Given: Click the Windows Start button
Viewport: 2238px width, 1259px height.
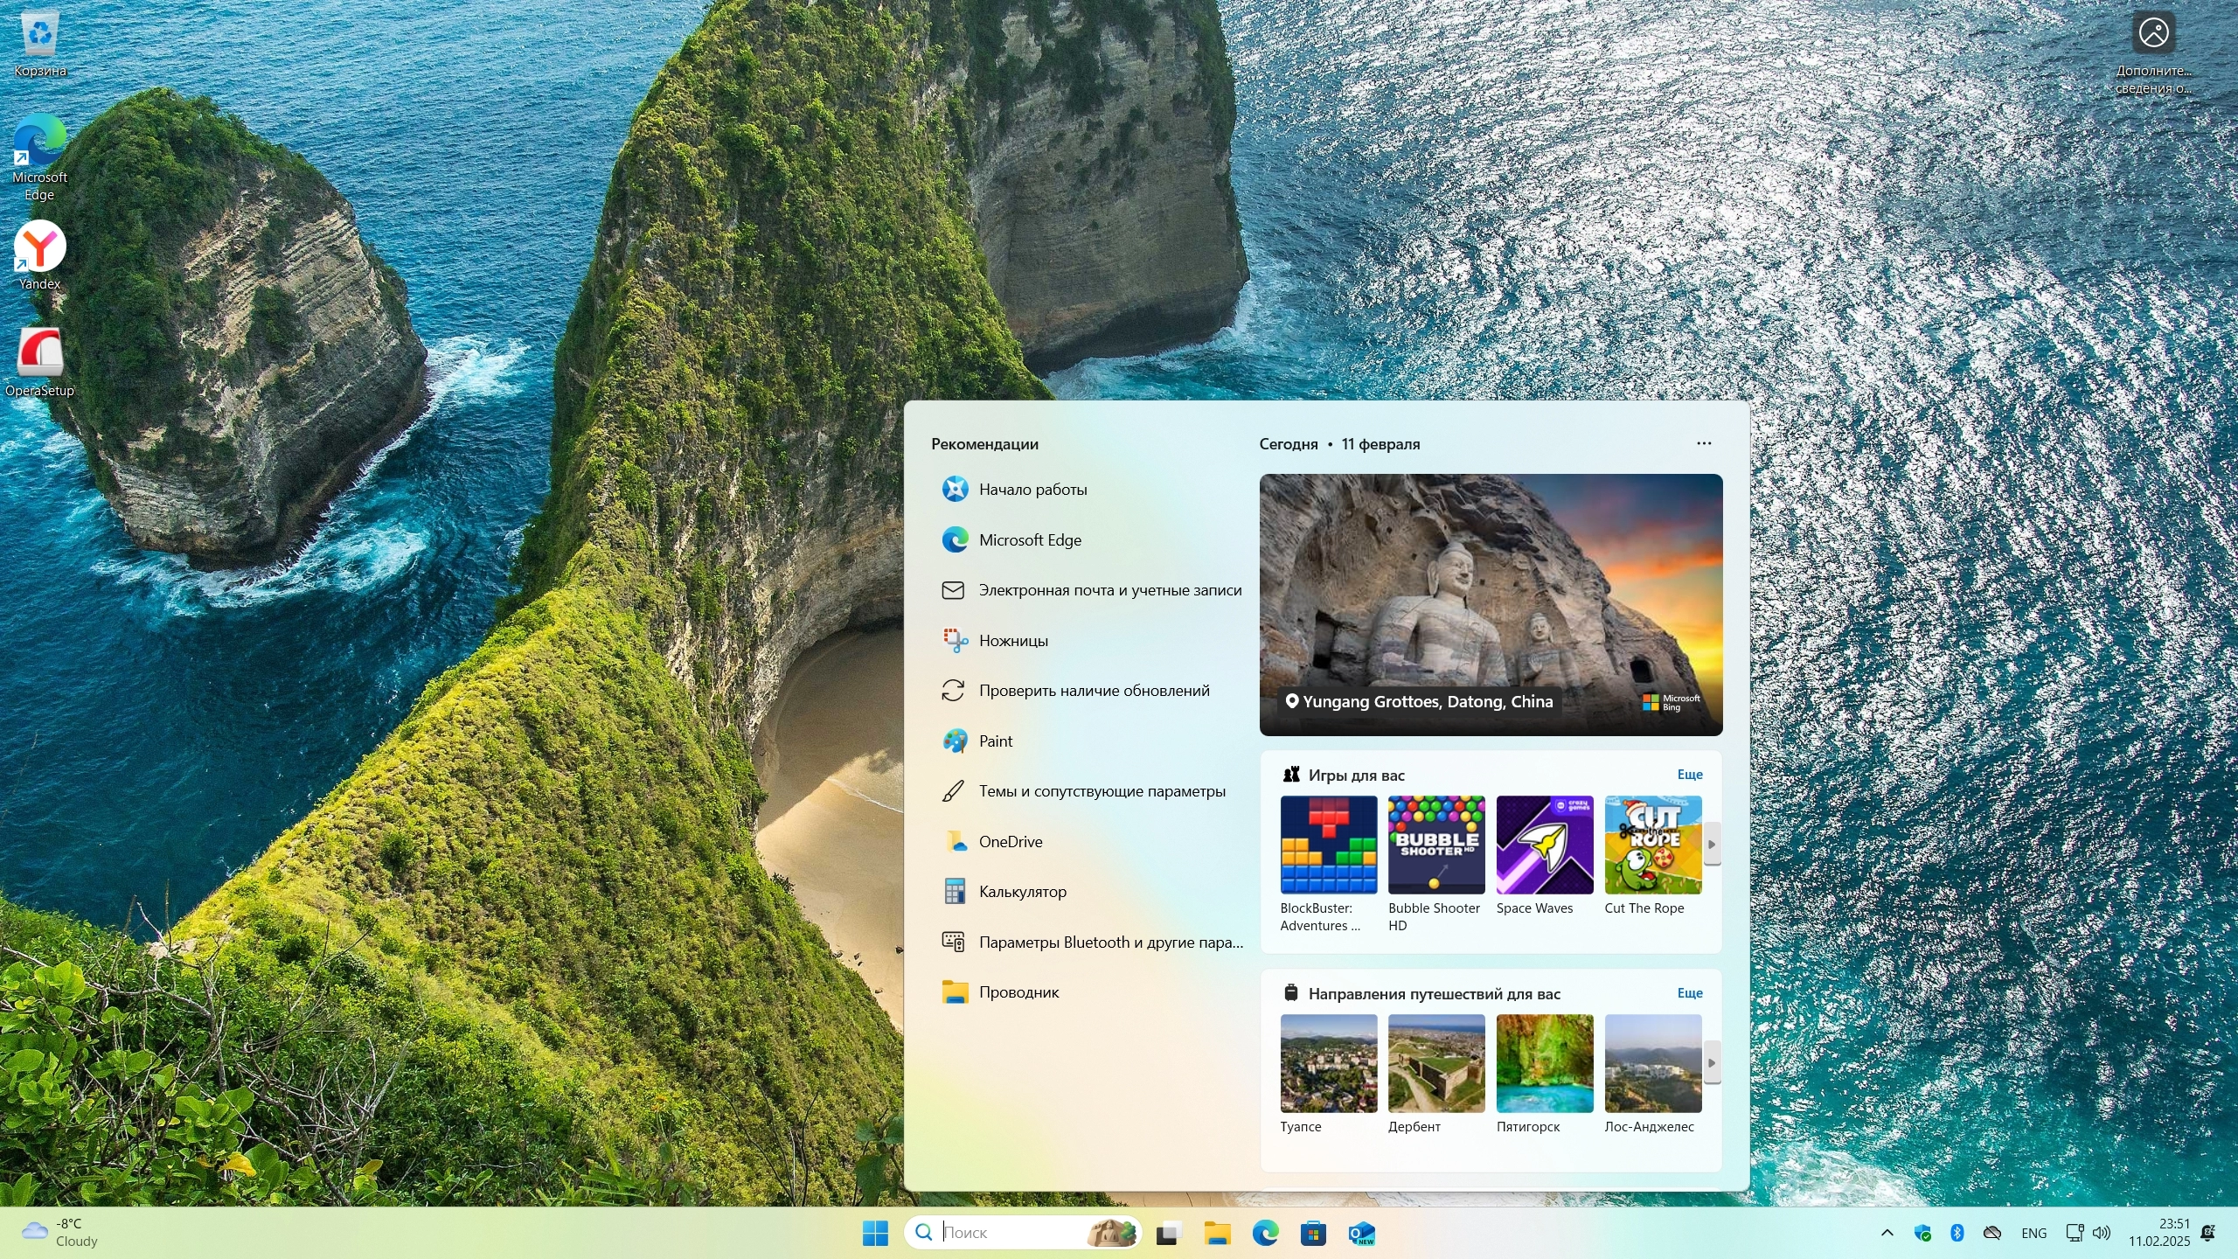Looking at the screenshot, I should pos(874,1233).
